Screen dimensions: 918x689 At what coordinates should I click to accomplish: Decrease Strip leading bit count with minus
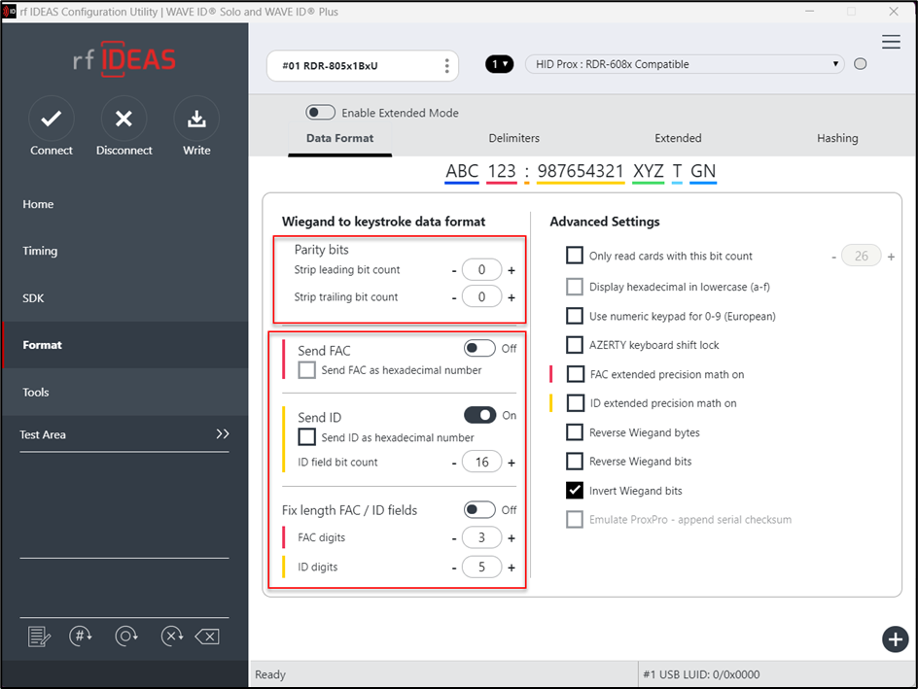click(x=454, y=271)
